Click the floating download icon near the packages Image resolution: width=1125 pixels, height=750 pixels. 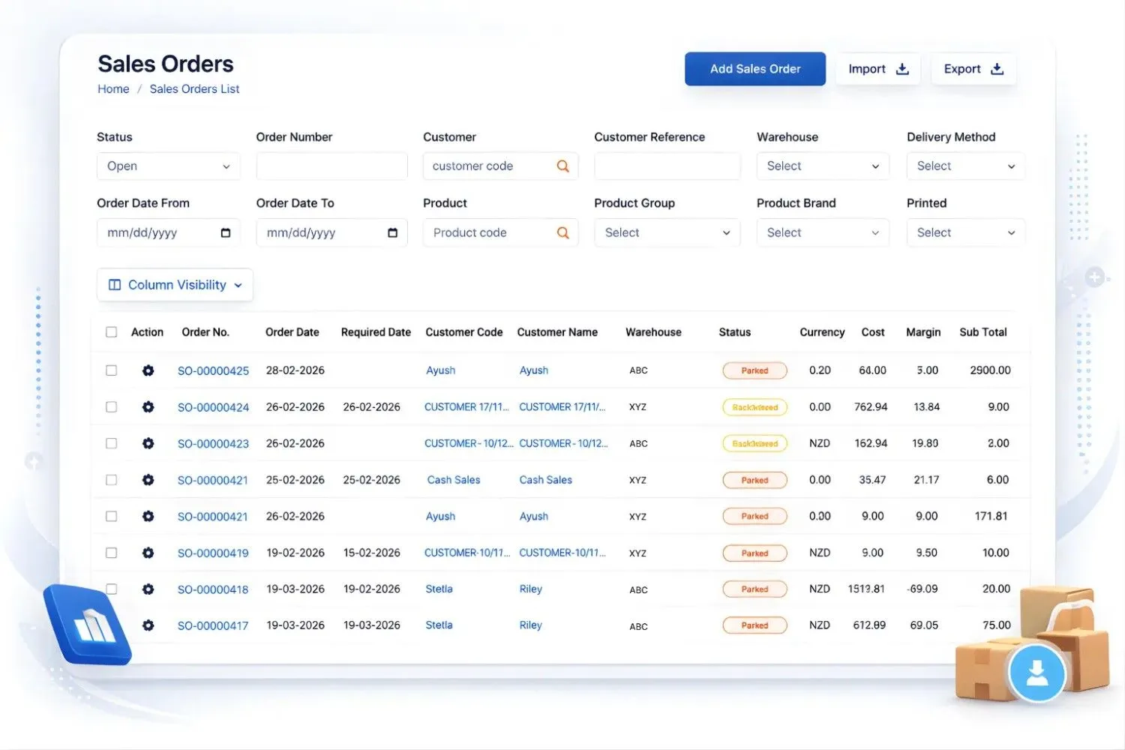pos(1037,673)
